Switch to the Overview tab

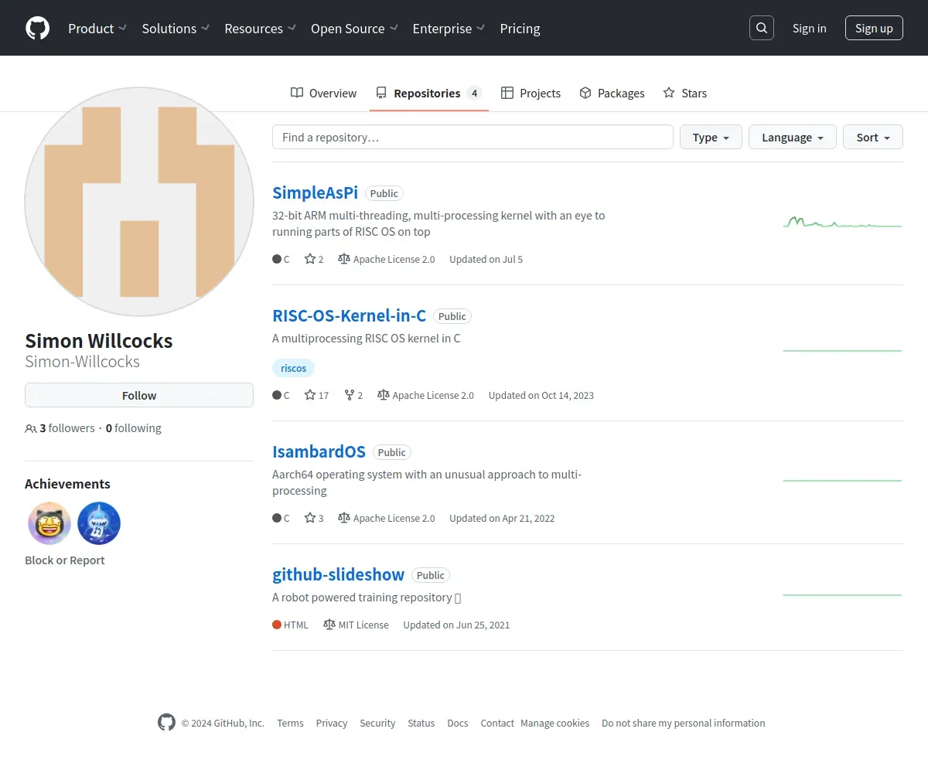coord(324,93)
